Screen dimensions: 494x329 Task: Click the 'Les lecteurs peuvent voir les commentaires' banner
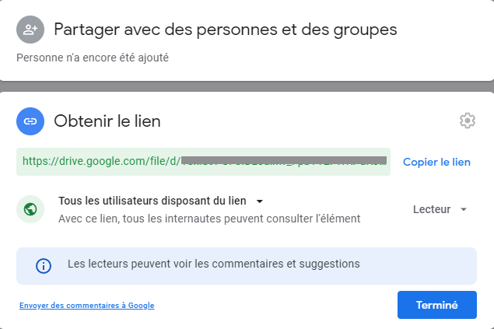pyautogui.click(x=247, y=266)
